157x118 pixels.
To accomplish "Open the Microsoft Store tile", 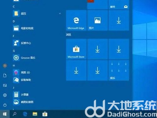I will 76,49.
